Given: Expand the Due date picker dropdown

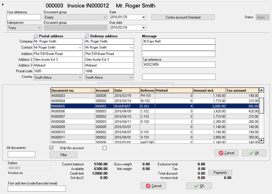Looking at the screenshot, I should click(144, 28).
